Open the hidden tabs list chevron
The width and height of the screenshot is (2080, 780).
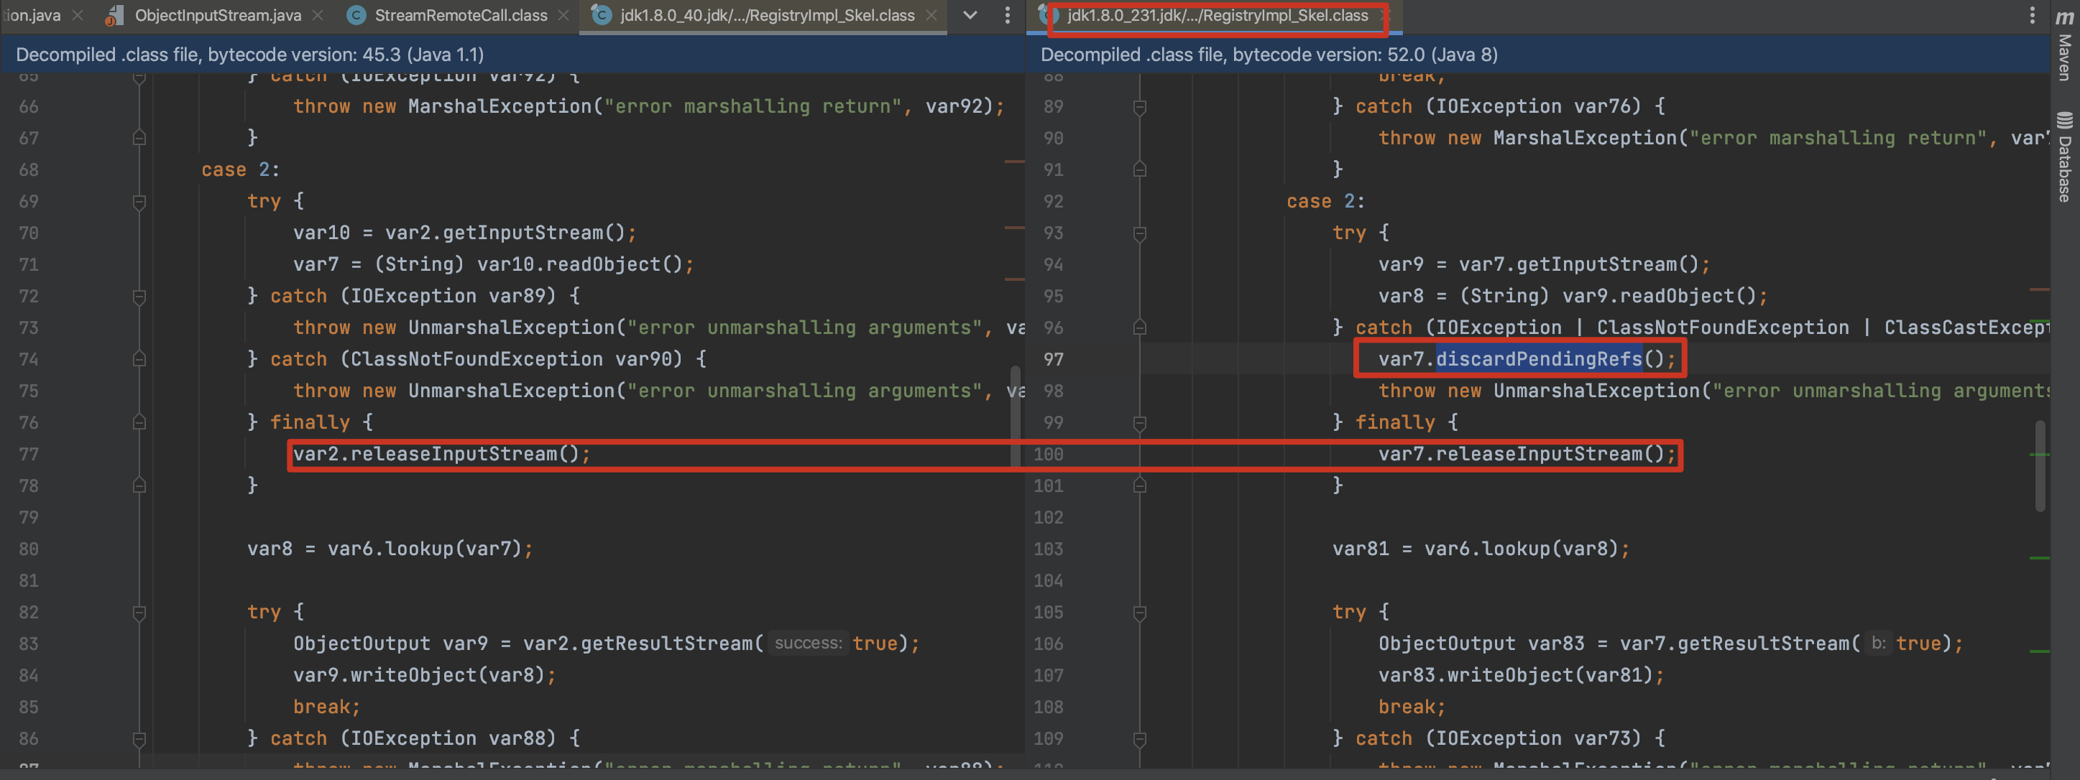click(x=970, y=15)
